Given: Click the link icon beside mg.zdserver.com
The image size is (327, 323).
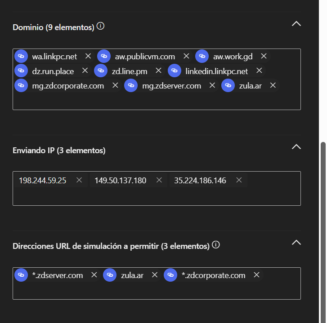Looking at the screenshot, I should click(131, 85).
